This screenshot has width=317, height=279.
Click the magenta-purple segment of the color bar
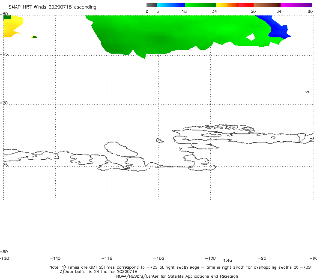point(296,5)
